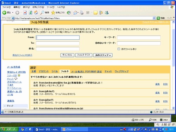The image size is (176, 132).
Task: Click 削除 for the first filter row
Action: pos(165,84)
